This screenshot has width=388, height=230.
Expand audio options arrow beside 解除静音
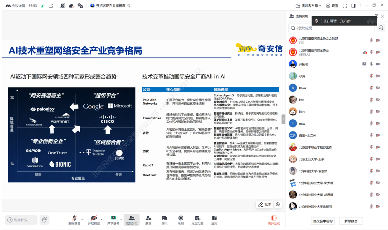[x=82, y=220]
